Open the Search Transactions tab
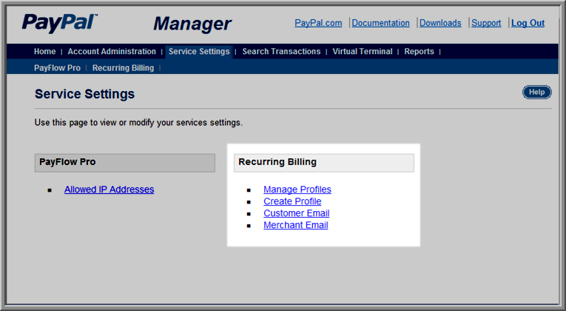The image size is (566, 311). 281,51
